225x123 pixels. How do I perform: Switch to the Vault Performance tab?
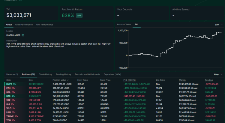pos(24,25)
